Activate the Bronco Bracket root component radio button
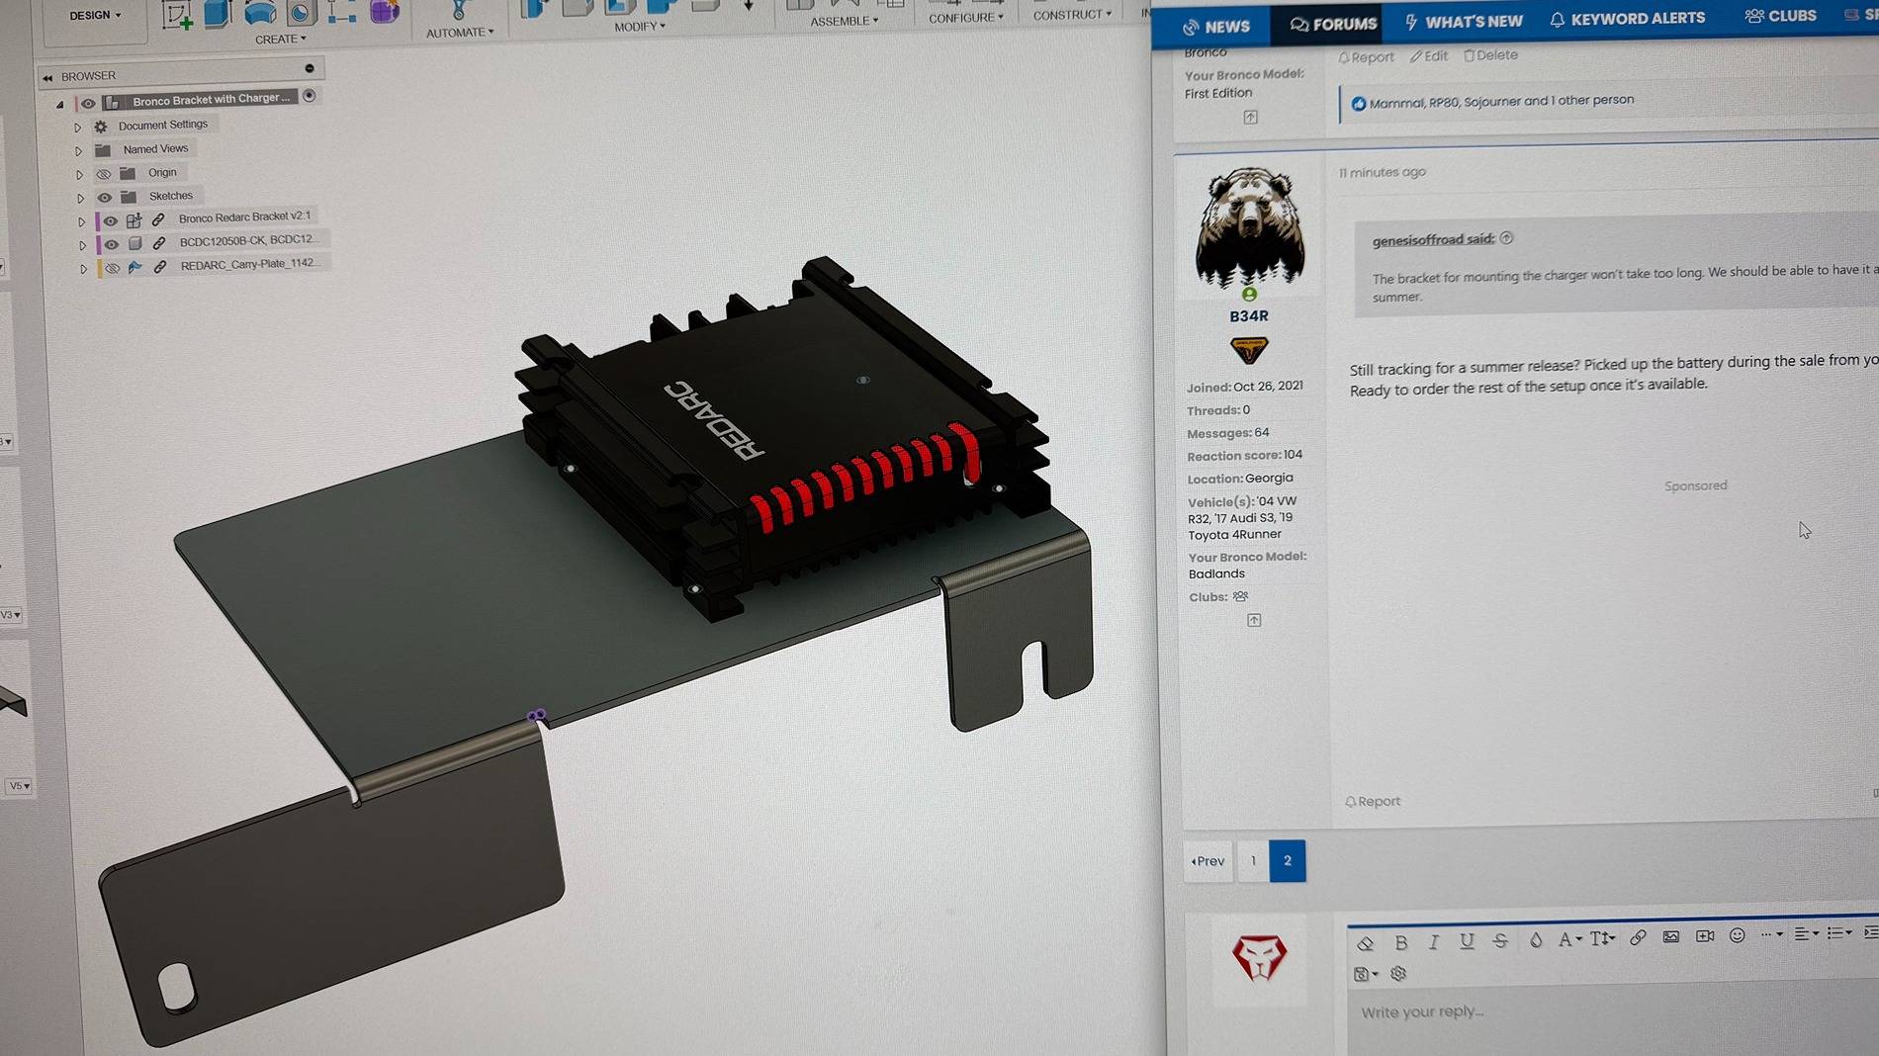This screenshot has width=1879, height=1056. point(310,96)
